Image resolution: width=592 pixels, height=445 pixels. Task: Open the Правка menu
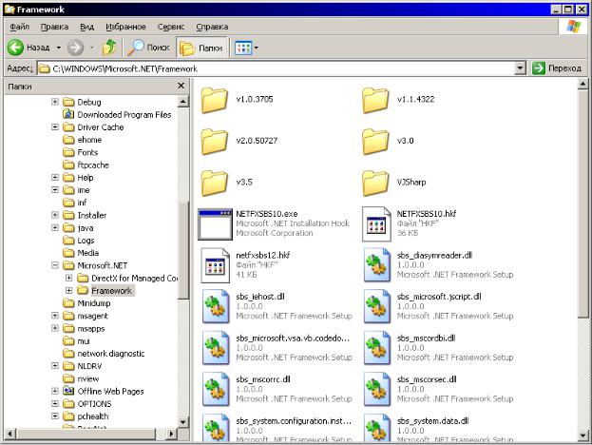coord(55,27)
